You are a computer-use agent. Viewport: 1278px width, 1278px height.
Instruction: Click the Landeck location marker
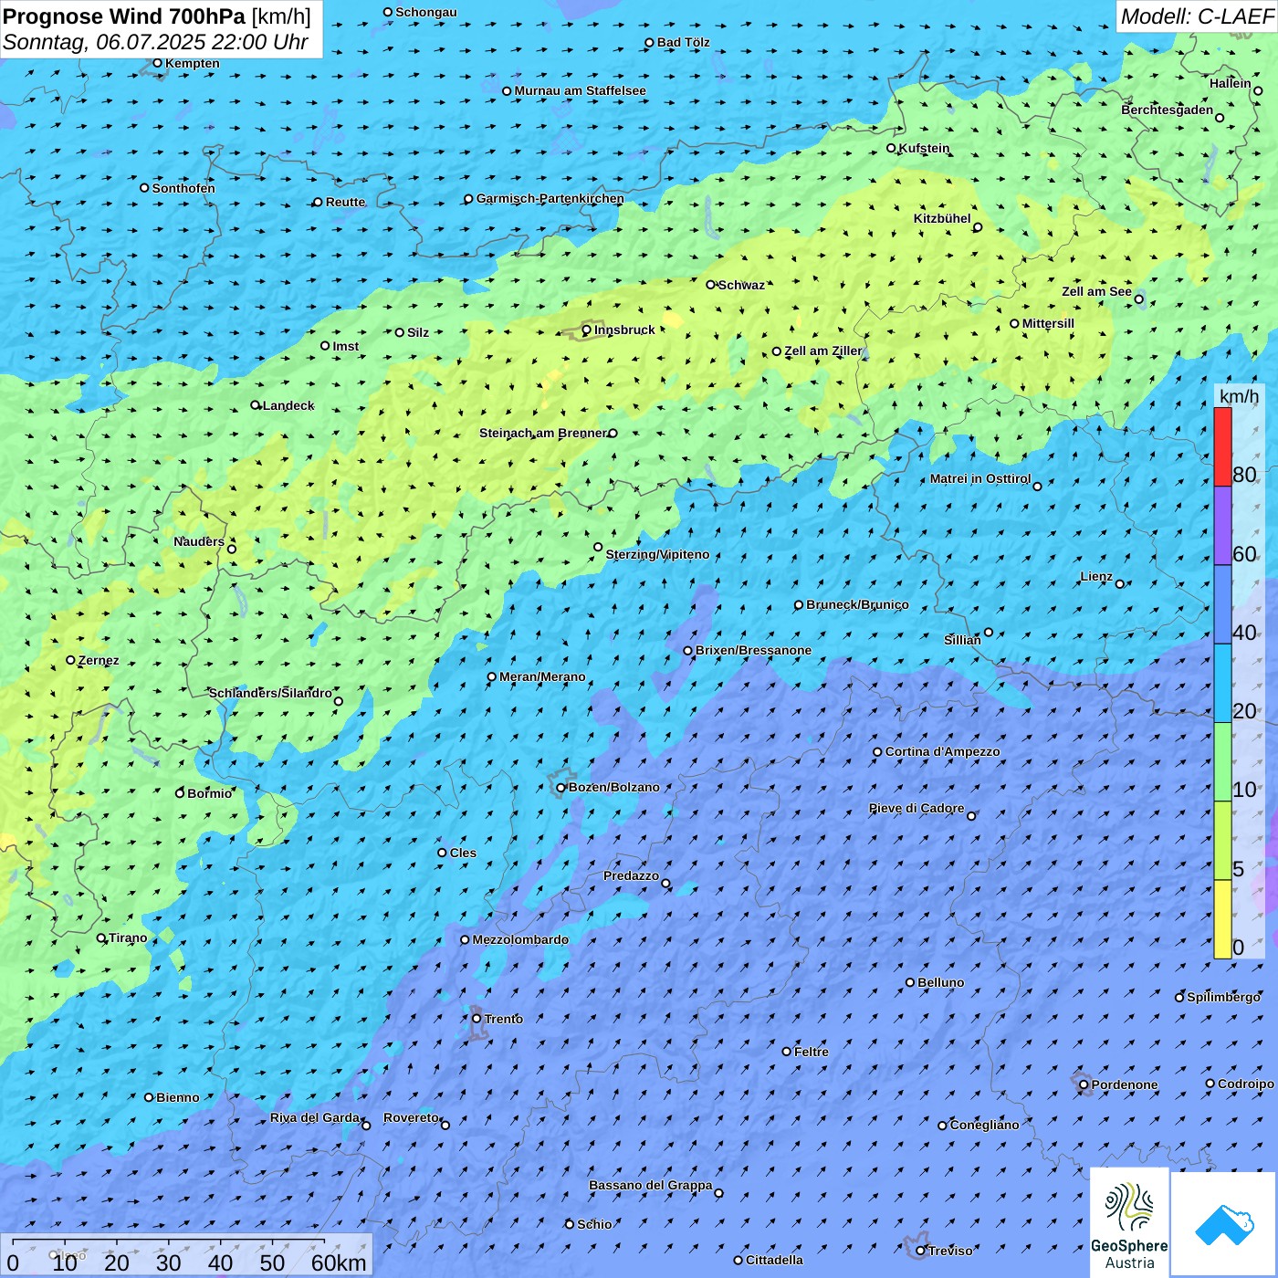tap(256, 405)
